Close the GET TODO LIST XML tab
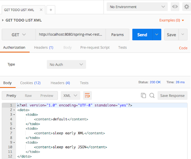Screen dimensions: 191x159 point(41,10)
